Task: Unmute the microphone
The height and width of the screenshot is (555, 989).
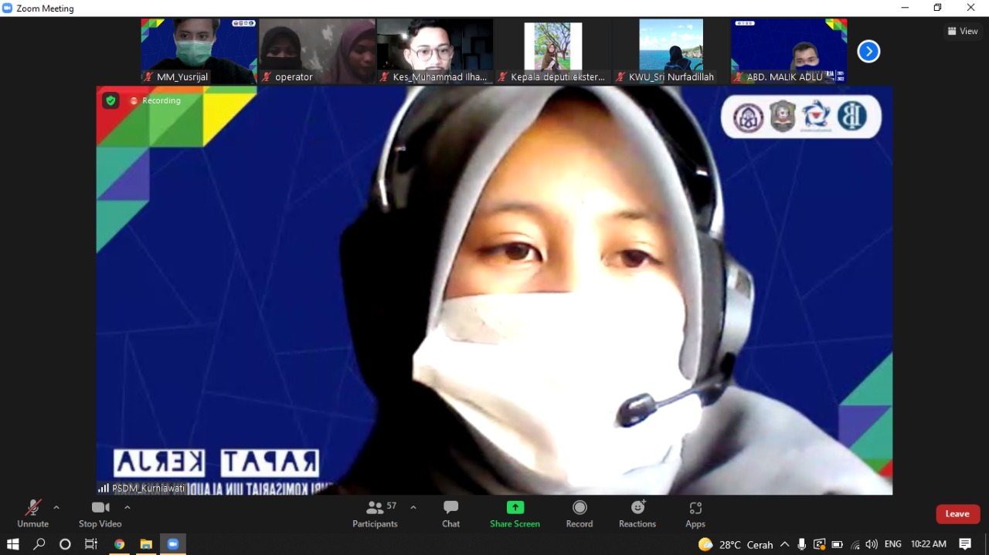Action: pos(32,513)
